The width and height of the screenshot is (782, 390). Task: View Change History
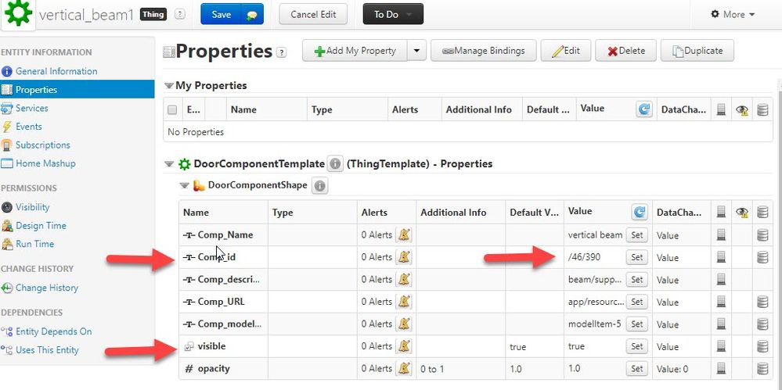[47, 288]
